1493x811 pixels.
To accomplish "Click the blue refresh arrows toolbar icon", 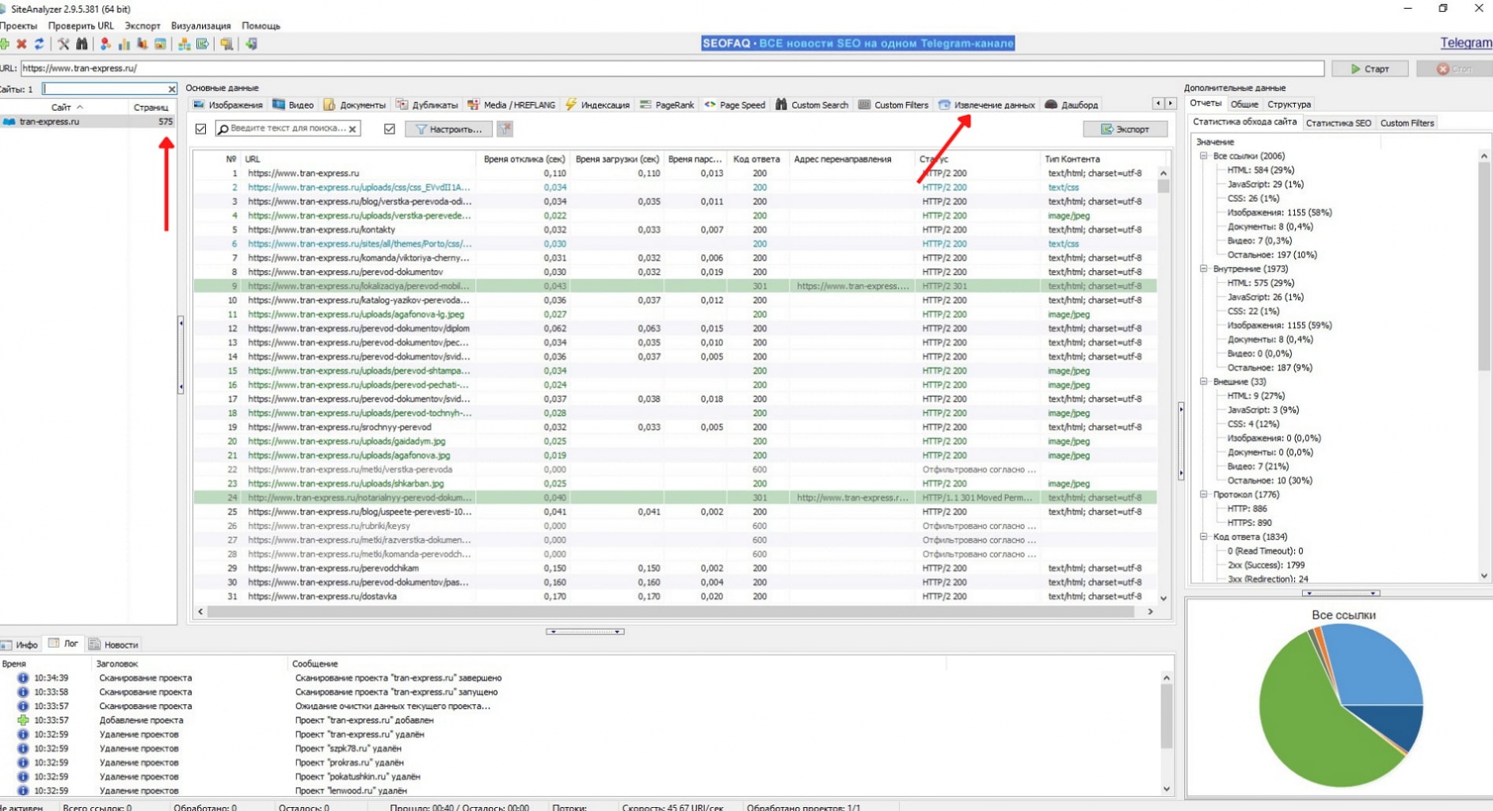I will click(x=39, y=44).
